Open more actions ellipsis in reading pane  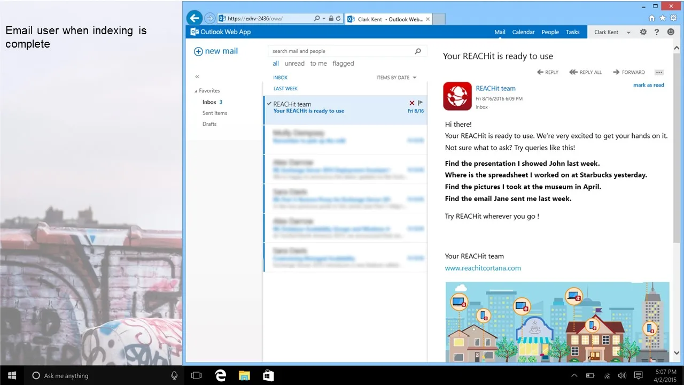pyautogui.click(x=659, y=72)
